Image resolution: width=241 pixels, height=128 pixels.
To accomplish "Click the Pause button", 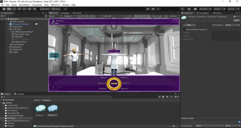I will pyautogui.click(x=153, y=9).
